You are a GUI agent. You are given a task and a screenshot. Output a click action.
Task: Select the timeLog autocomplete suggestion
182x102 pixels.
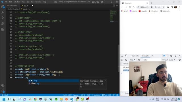(x=53, y=83)
